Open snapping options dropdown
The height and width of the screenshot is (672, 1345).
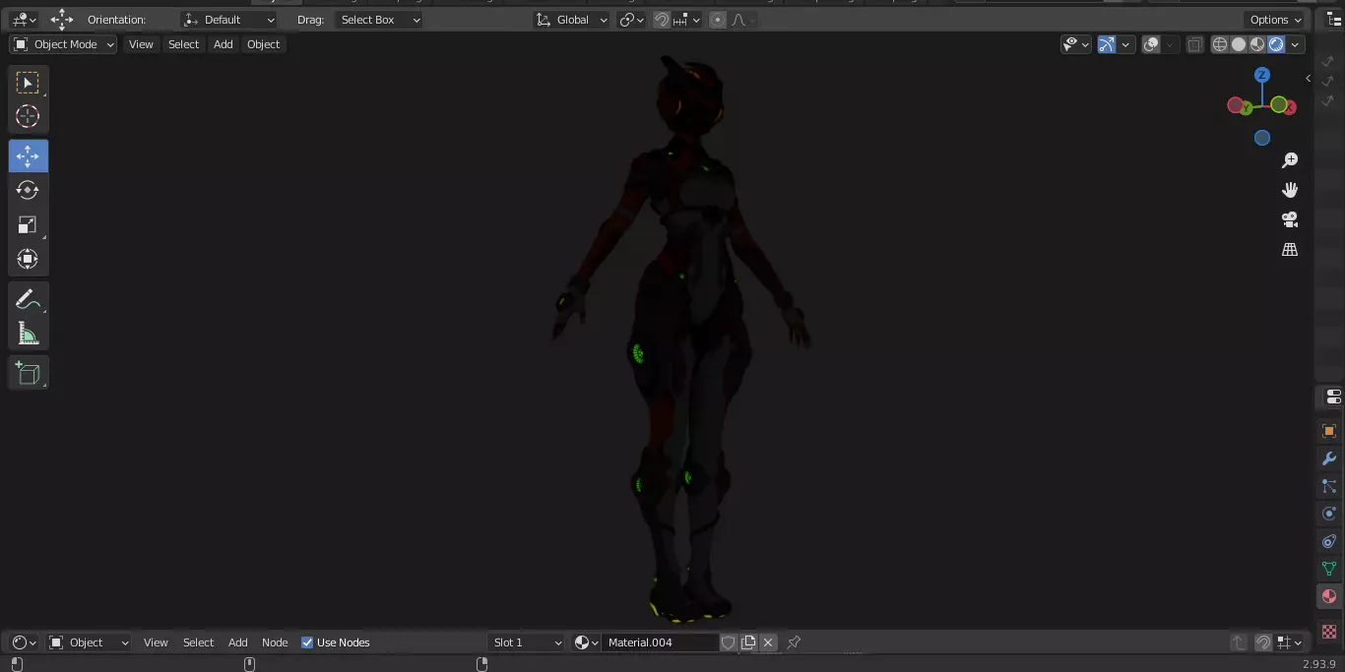(687, 20)
